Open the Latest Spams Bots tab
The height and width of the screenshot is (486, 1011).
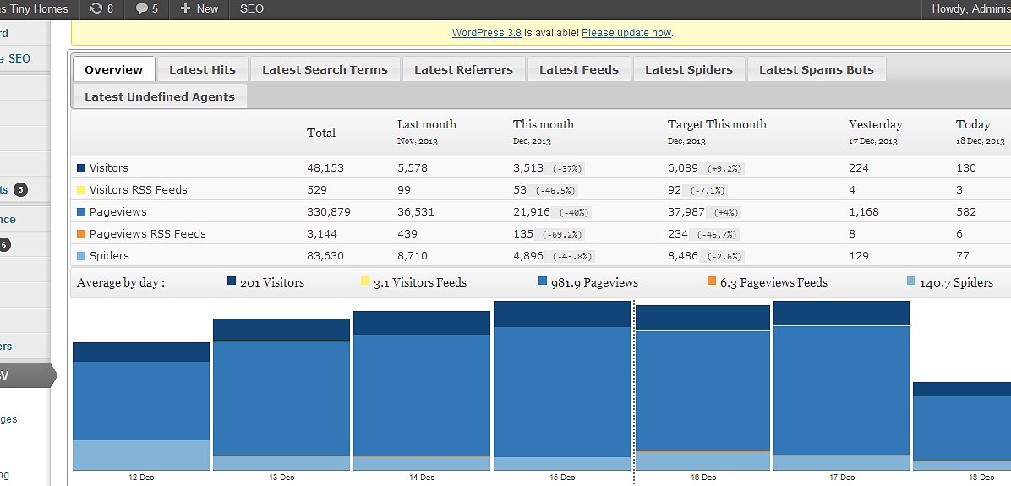pos(816,69)
